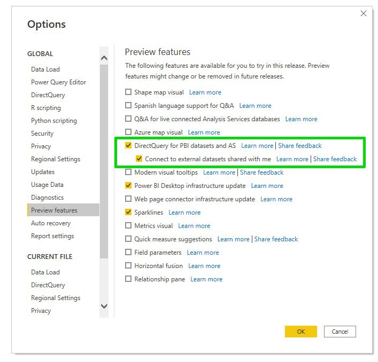Open Python scripting options
This screenshot has height=362, width=378.
pos(54,121)
